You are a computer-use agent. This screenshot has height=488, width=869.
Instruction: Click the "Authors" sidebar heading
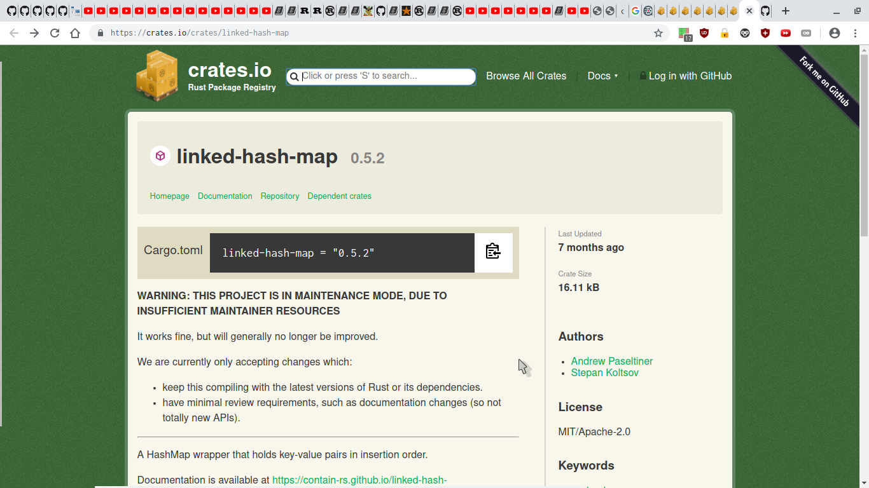click(581, 336)
